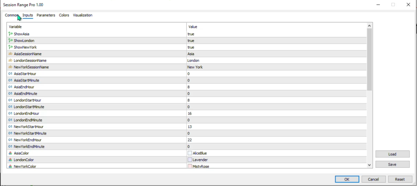Click the string icon beside LondonSessionName
417x186 pixels.
click(x=10, y=61)
